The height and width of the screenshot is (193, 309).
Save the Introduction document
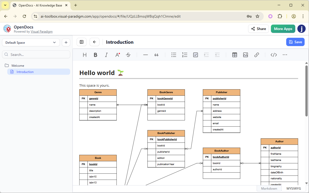coord(295,42)
